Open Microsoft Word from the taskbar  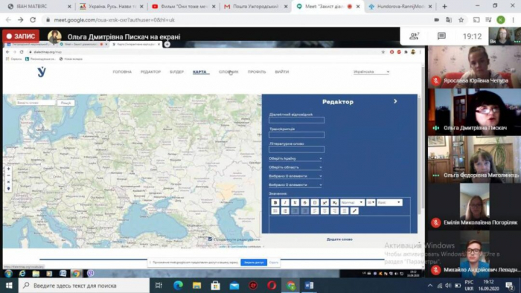coord(309,286)
